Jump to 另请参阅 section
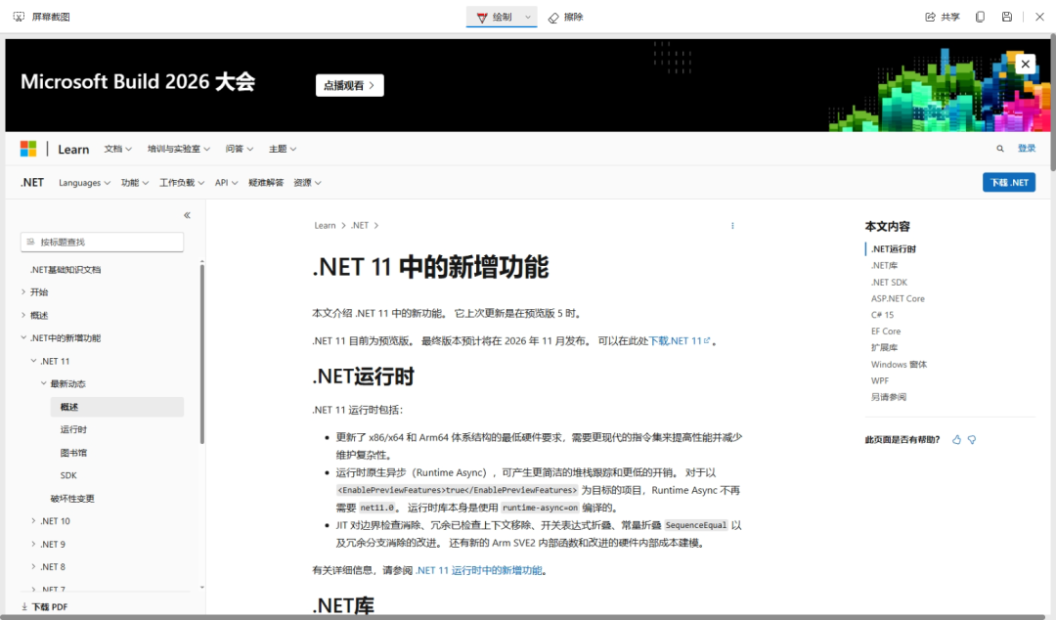Viewport: 1056px width, 620px height. (888, 397)
